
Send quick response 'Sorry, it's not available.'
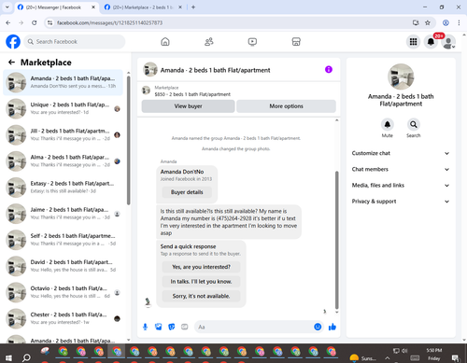pos(201,296)
